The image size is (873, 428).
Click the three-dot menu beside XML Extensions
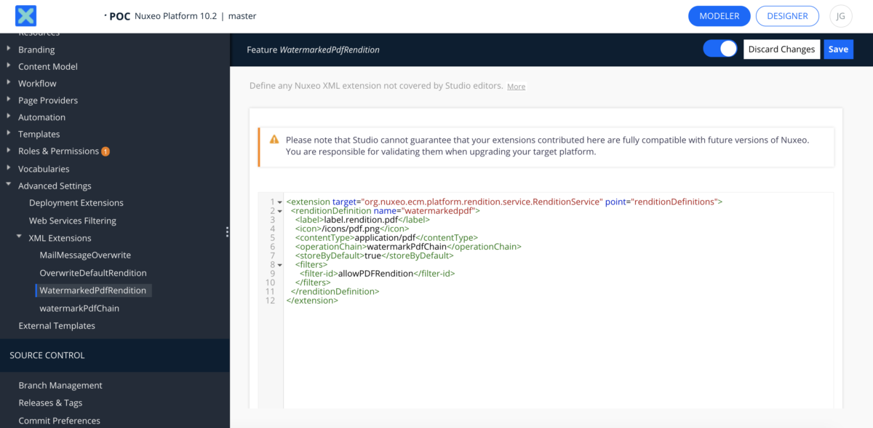[x=227, y=231]
